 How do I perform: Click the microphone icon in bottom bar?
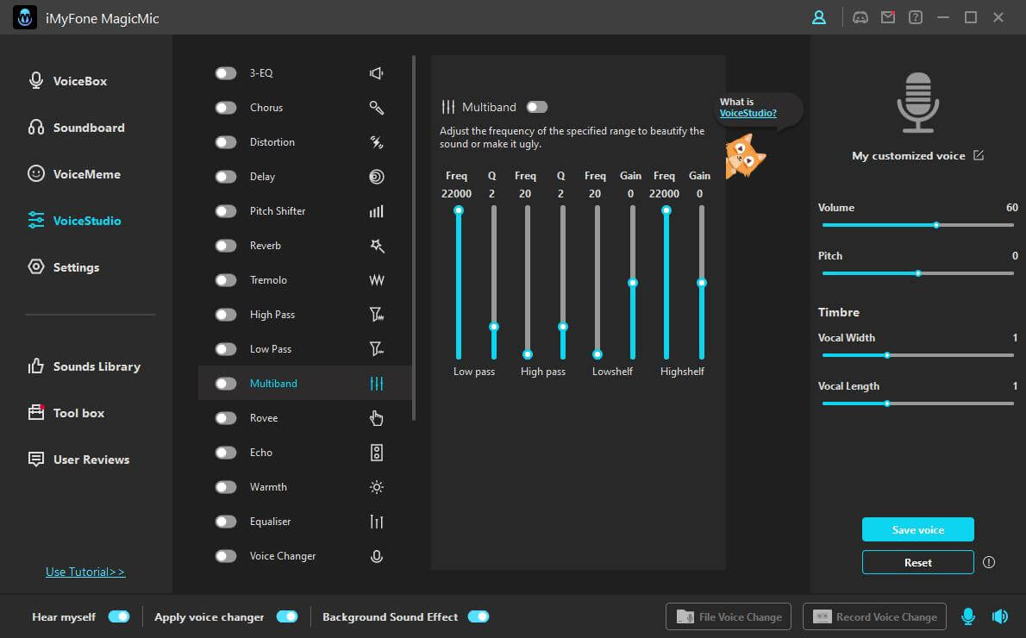(967, 616)
